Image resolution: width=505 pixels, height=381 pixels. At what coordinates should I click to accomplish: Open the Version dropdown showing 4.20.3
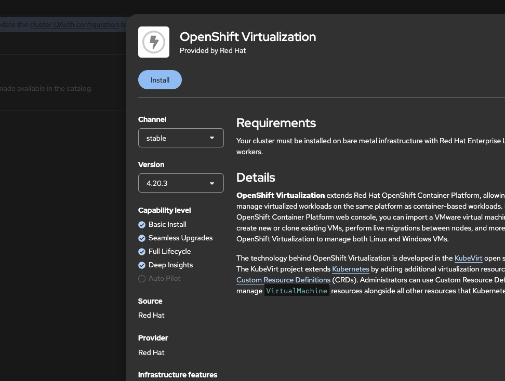coord(181,183)
